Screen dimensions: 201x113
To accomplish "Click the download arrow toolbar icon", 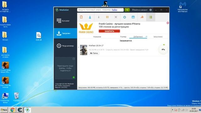I will (99, 17).
